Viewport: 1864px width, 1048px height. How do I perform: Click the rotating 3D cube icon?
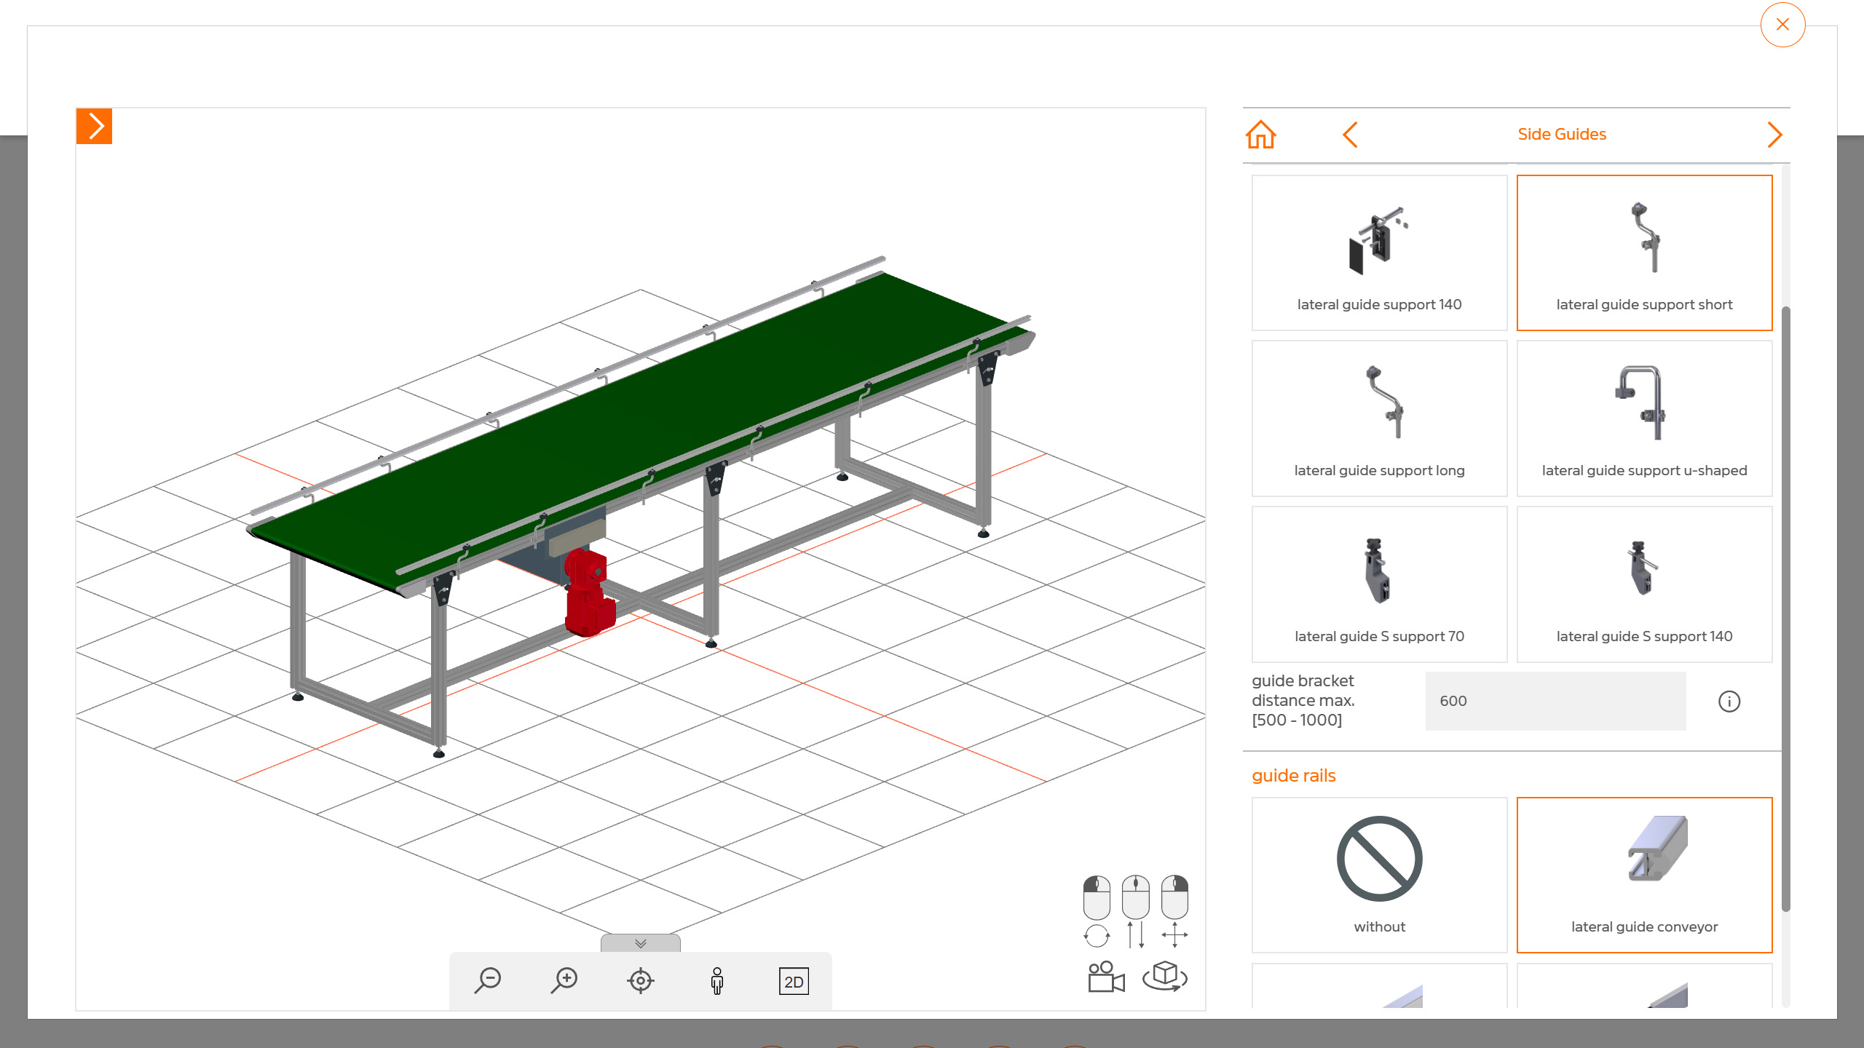1164,975
